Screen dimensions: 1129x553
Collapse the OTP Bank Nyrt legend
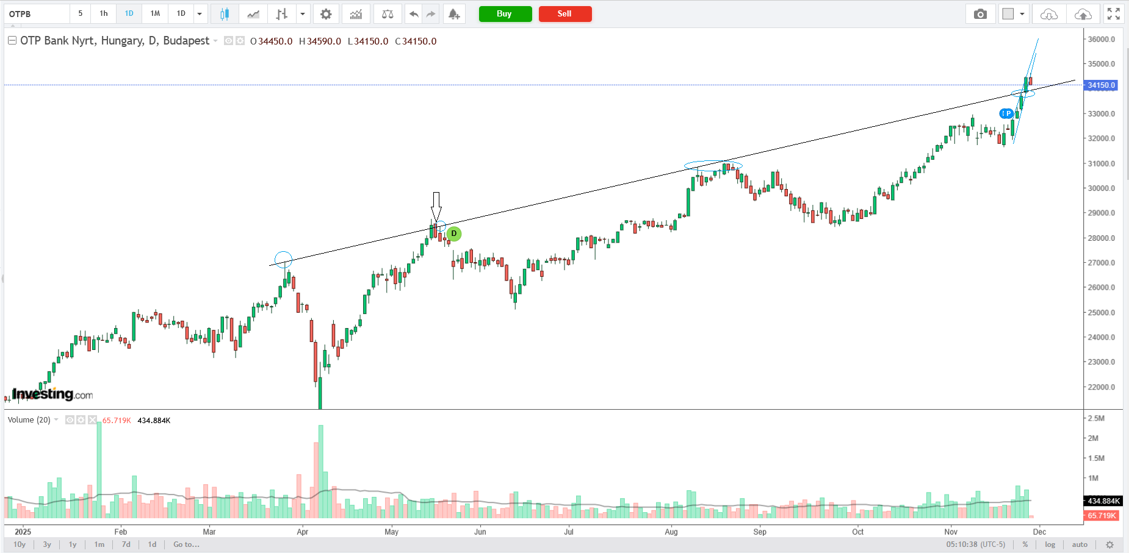[x=12, y=41]
